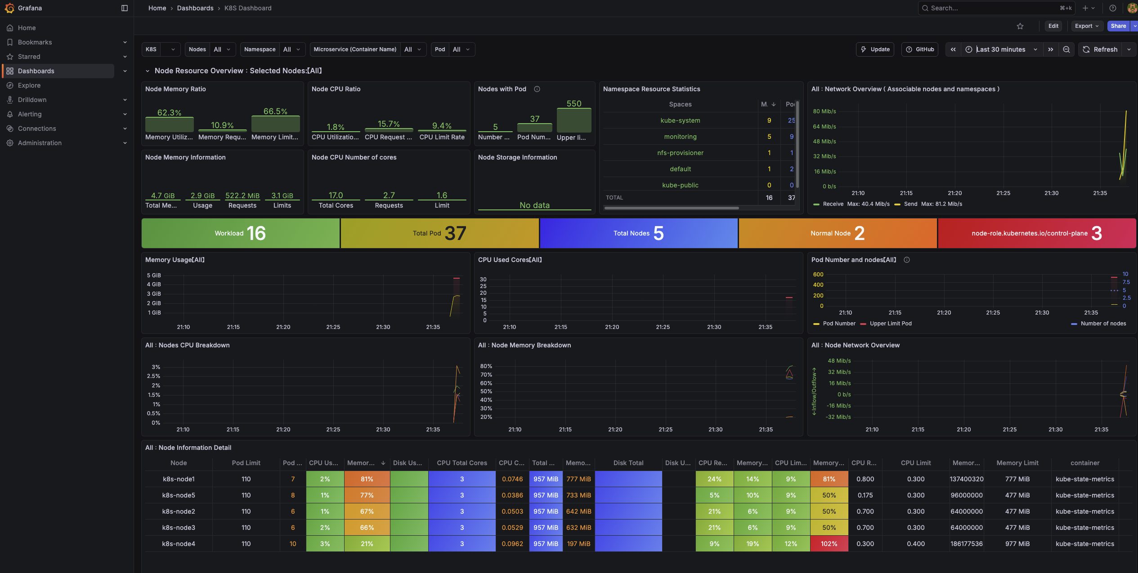1138x573 pixels.
Task: Collapse the Node Resource Overview row
Action: click(x=147, y=71)
